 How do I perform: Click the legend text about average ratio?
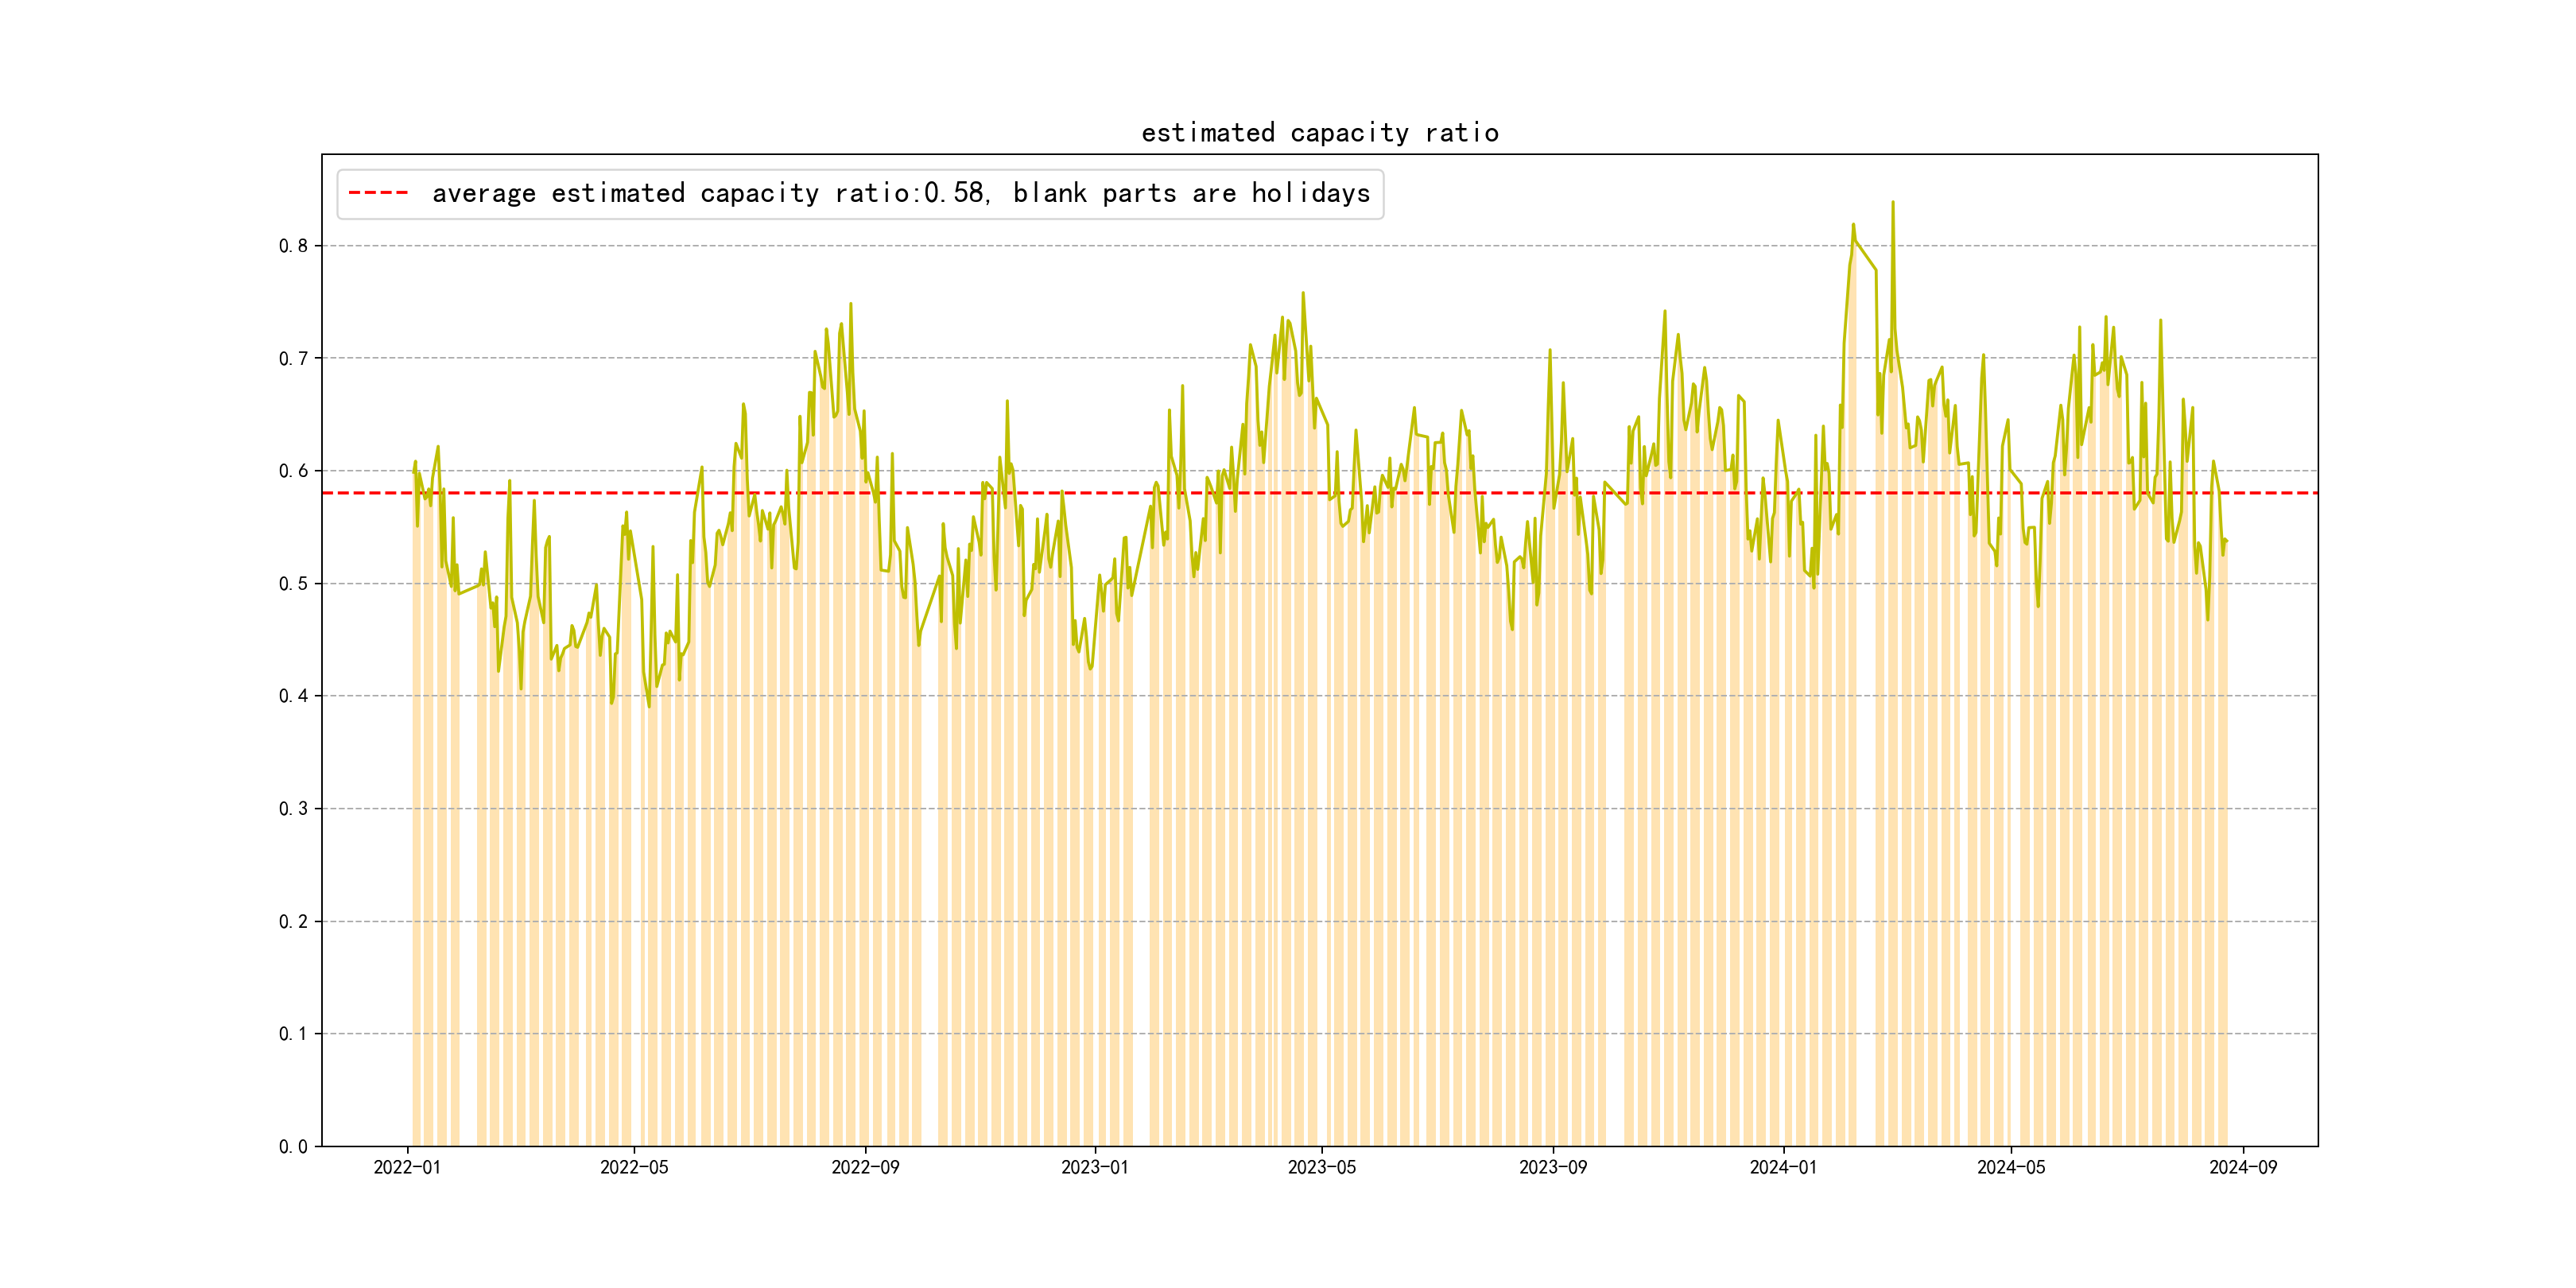pyautogui.click(x=900, y=193)
